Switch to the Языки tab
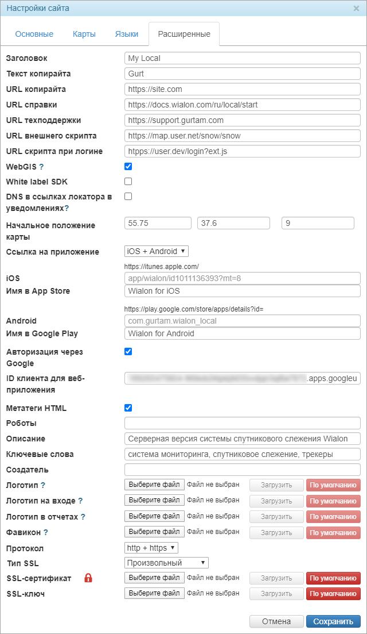This screenshot has height=634, width=367. (x=127, y=34)
